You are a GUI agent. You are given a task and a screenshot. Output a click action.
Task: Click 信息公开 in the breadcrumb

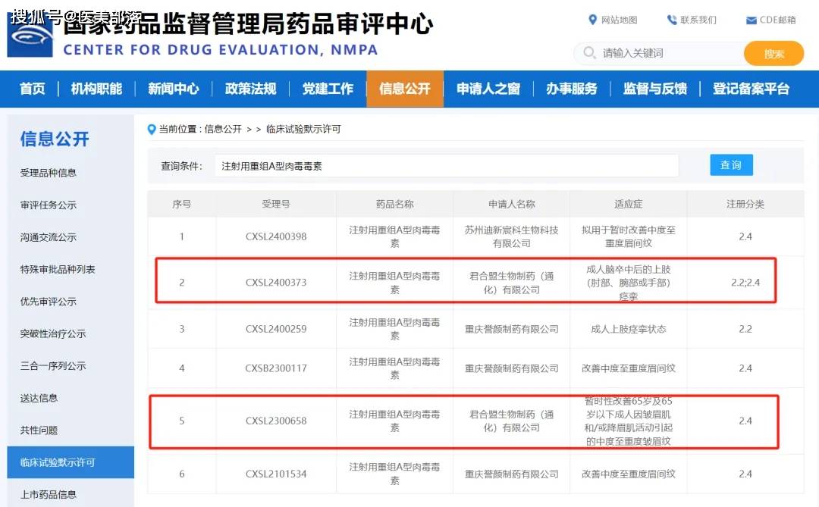[223, 129]
